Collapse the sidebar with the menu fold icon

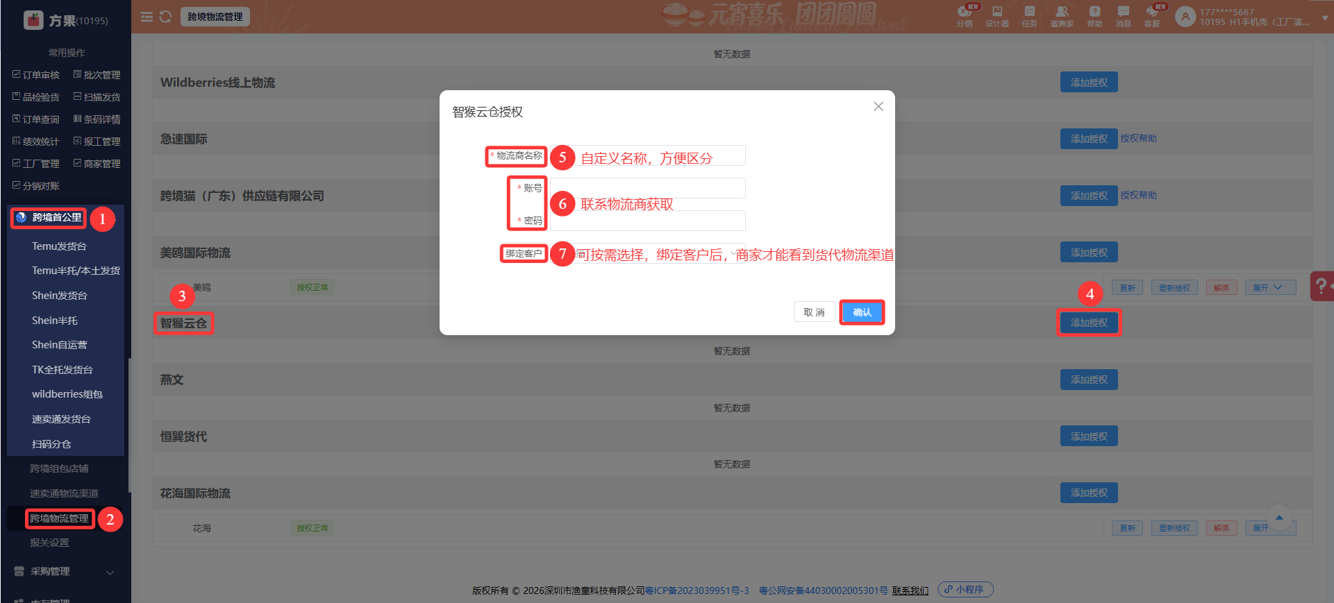pos(147,17)
